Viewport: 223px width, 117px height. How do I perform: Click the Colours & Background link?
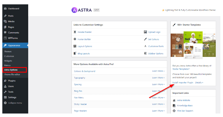coord(85,71)
